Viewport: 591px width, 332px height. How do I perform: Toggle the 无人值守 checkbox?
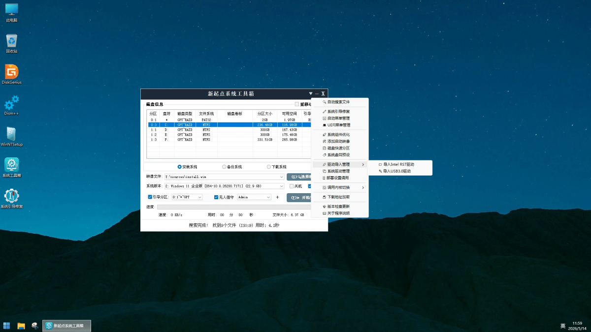coord(216,197)
